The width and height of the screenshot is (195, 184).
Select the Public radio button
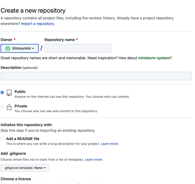pos(2,92)
